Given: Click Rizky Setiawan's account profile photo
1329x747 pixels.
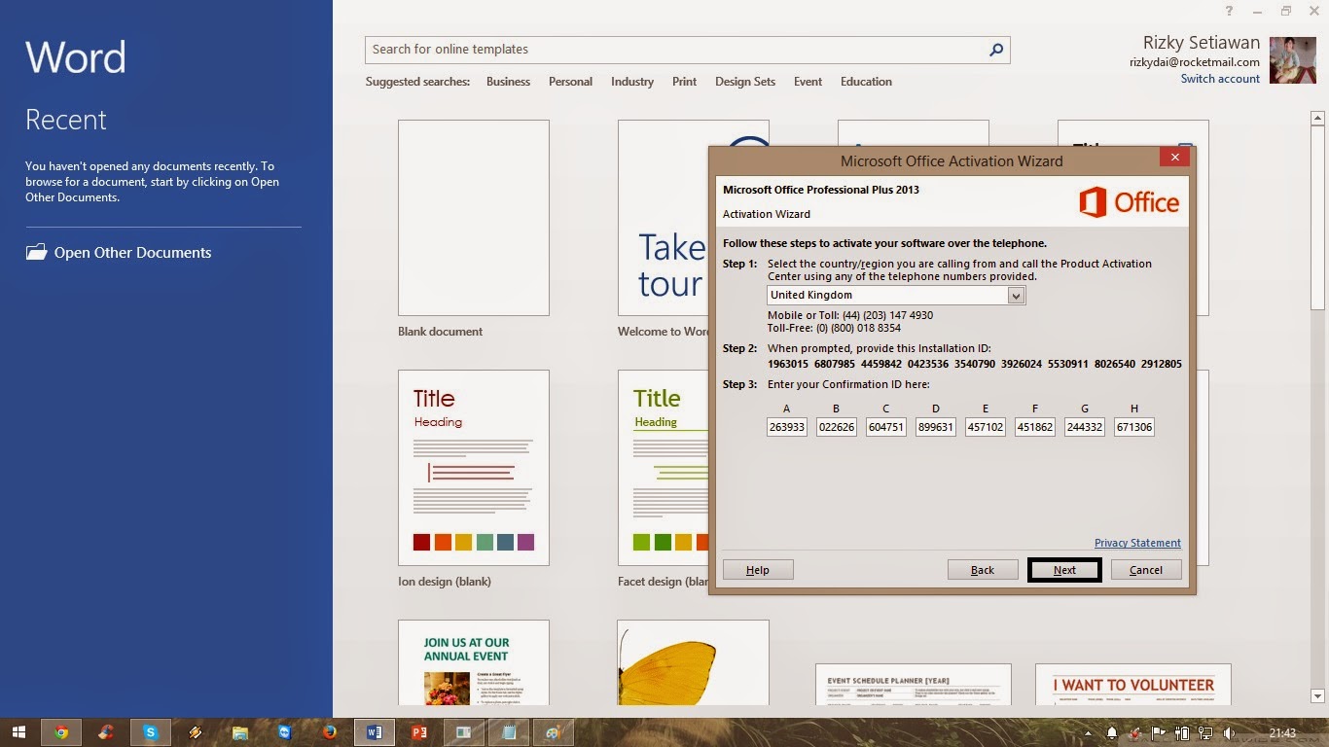Looking at the screenshot, I should pyautogui.click(x=1293, y=60).
